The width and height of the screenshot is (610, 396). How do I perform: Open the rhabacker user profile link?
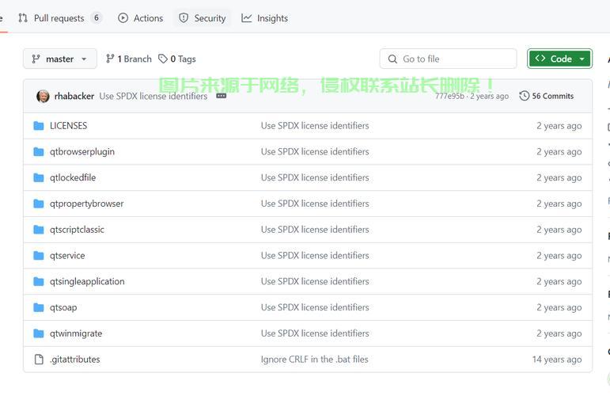(x=74, y=96)
